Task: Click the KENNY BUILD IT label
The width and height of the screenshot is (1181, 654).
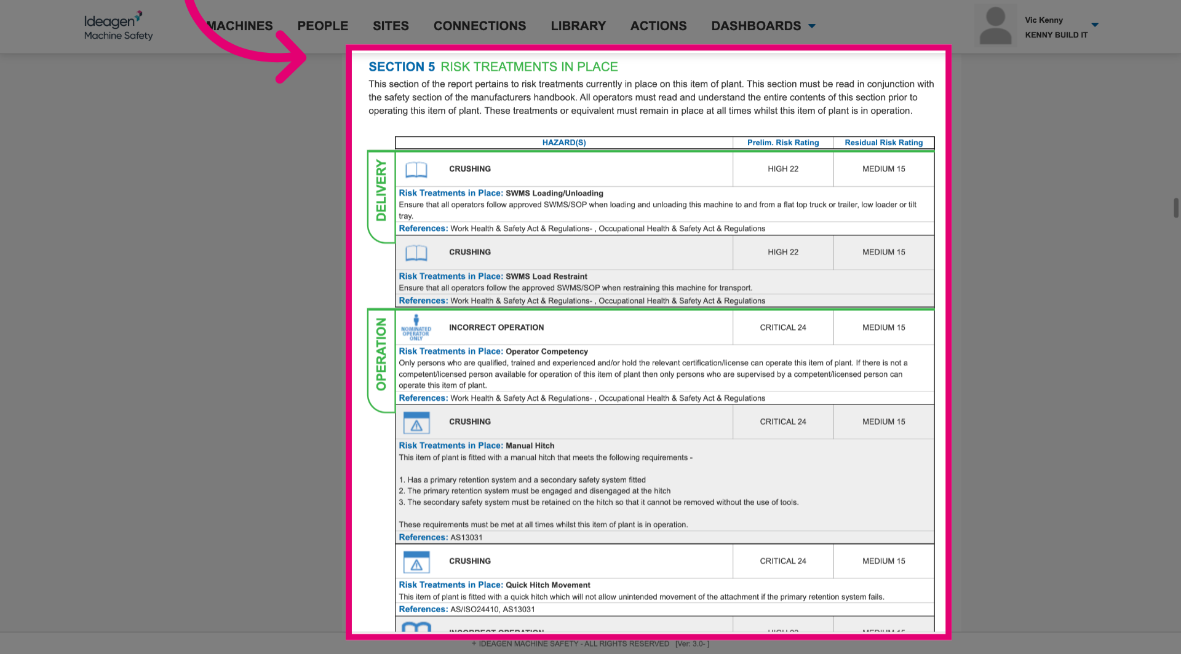Action: tap(1056, 35)
